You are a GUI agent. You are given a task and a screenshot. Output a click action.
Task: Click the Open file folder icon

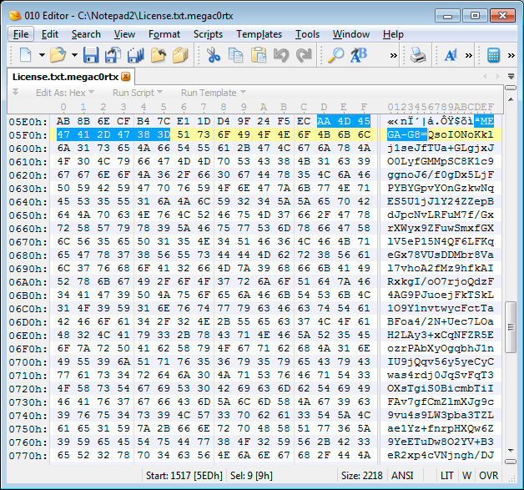[x=58, y=55]
